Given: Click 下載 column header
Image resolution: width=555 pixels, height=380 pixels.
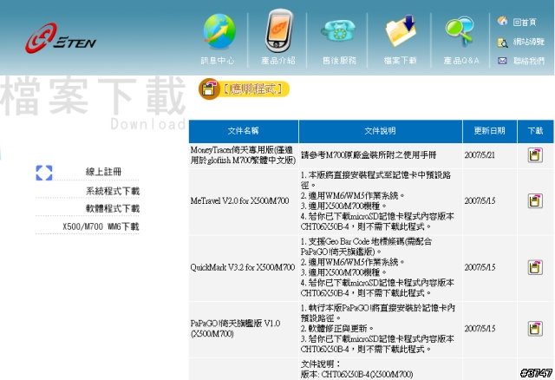Looking at the screenshot, I should pyautogui.click(x=535, y=131).
